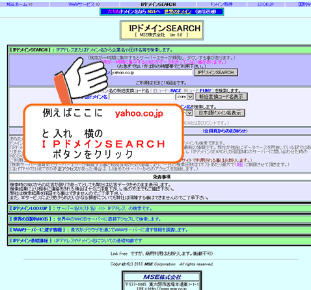Click the empty 日本語ドメイン名 text field
The width and height of the screenshot is (311, 290).
click(141, 97)
